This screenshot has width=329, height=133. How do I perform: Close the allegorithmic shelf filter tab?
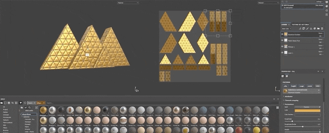click(44, 103)
